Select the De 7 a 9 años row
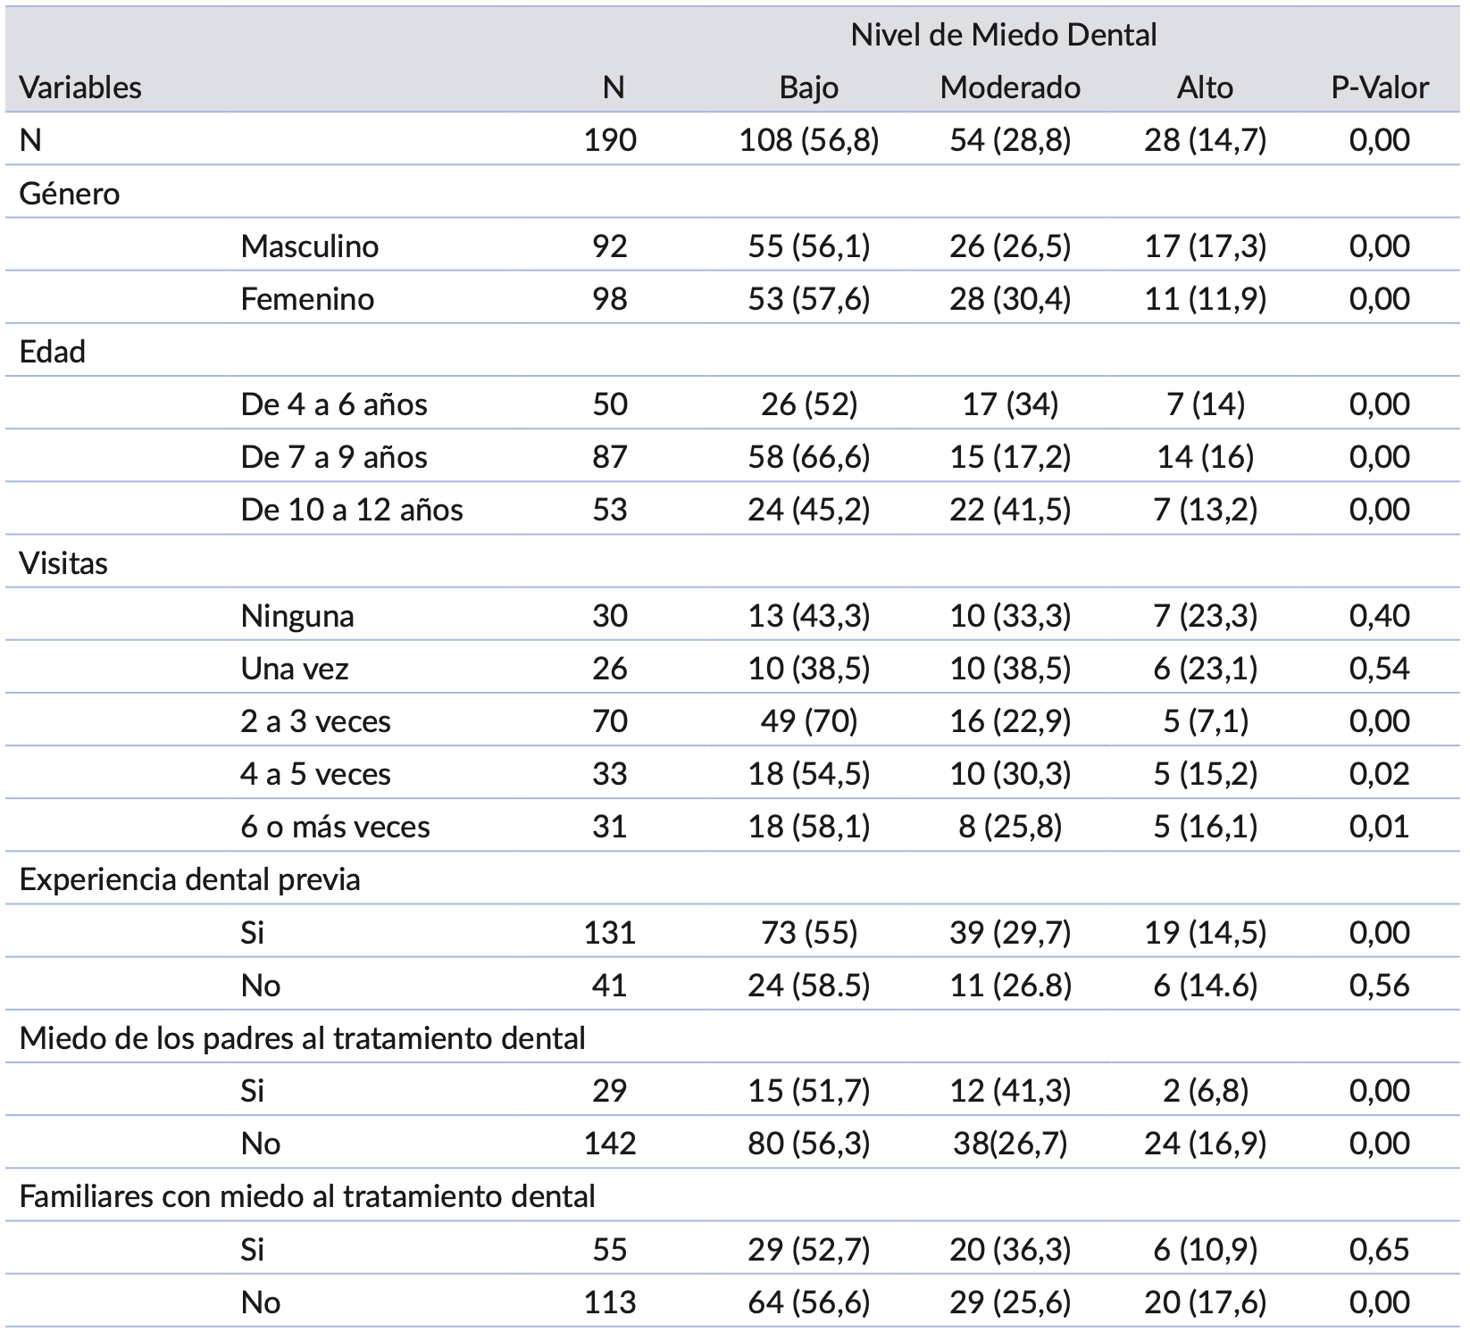 click(334, 457)
